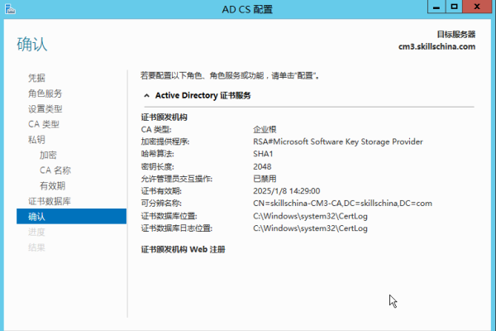Open the 加密 sub-step under 私钥

click(48, 155)
